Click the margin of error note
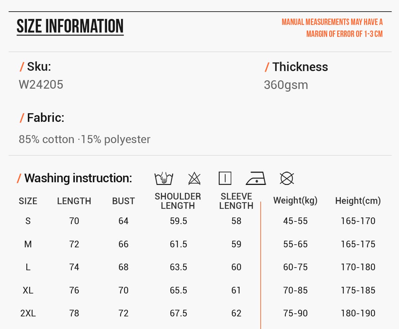Viewport: 399px width, 329px height. tap(332, 28)
